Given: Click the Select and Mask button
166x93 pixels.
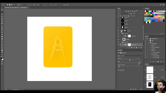Looking at the screenshot, I should [x=66, y=5].
